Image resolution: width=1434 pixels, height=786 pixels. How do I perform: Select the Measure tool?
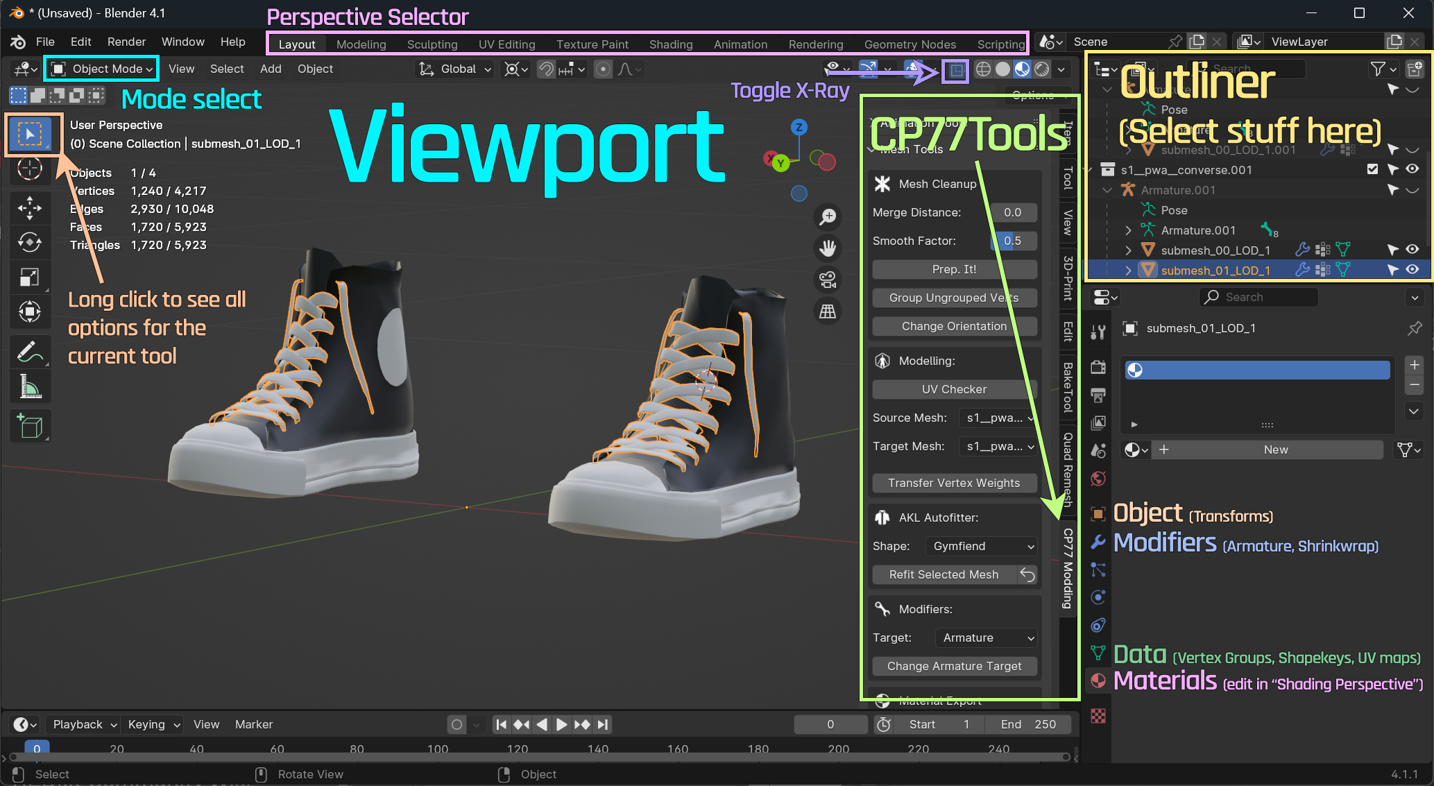[x=29, y=386]
